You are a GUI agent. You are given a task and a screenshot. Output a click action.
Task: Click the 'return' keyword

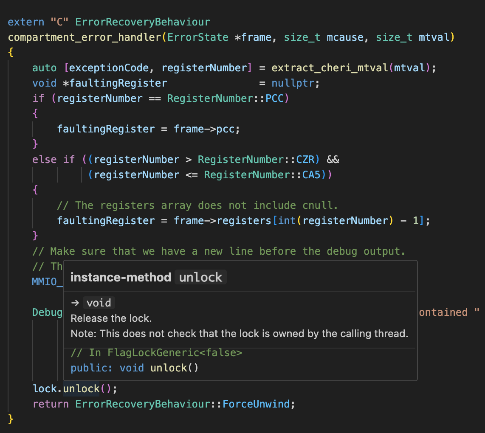tap(51, 404)
